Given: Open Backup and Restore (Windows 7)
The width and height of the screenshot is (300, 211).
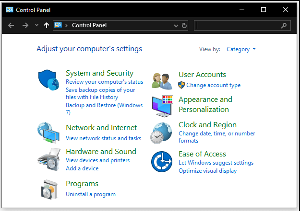Looking at the screenshot, I should [104, 105].
